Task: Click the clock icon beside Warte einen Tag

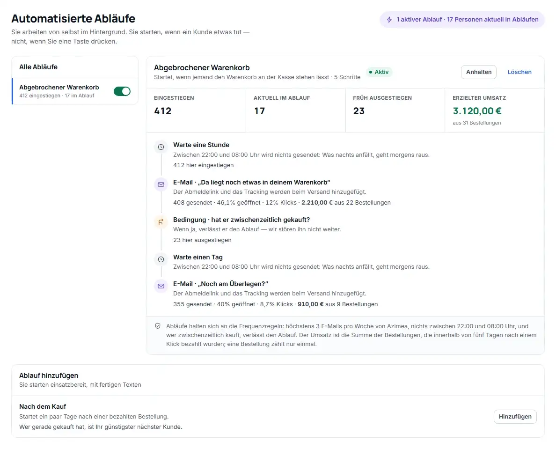Action: pos(161,259)
